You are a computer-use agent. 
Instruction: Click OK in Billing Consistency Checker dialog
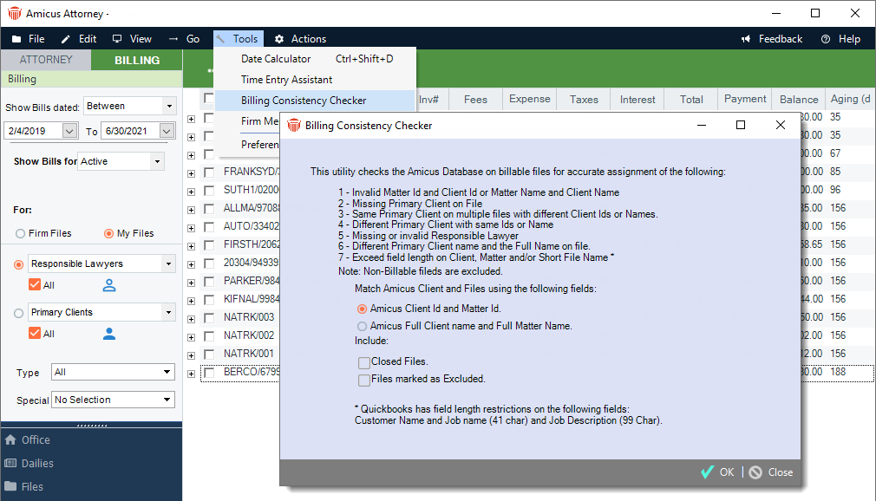(x=718, y=472)
